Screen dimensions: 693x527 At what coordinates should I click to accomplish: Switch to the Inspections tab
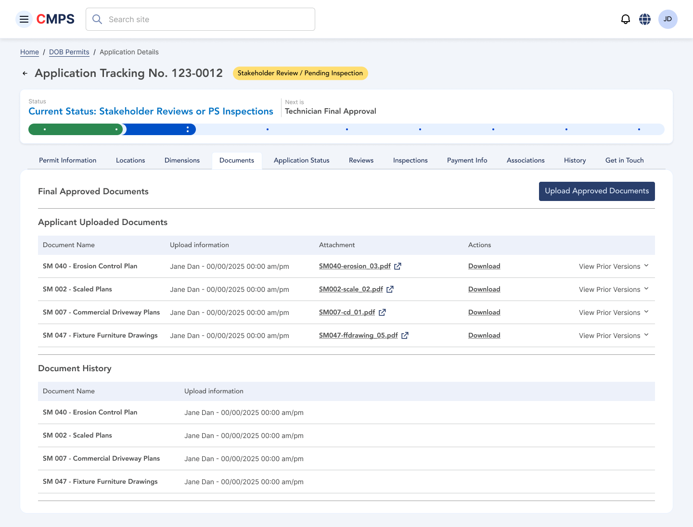pos(410,161)
